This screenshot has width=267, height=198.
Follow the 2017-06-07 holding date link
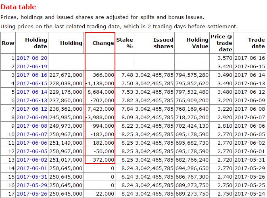pos(32,134)
